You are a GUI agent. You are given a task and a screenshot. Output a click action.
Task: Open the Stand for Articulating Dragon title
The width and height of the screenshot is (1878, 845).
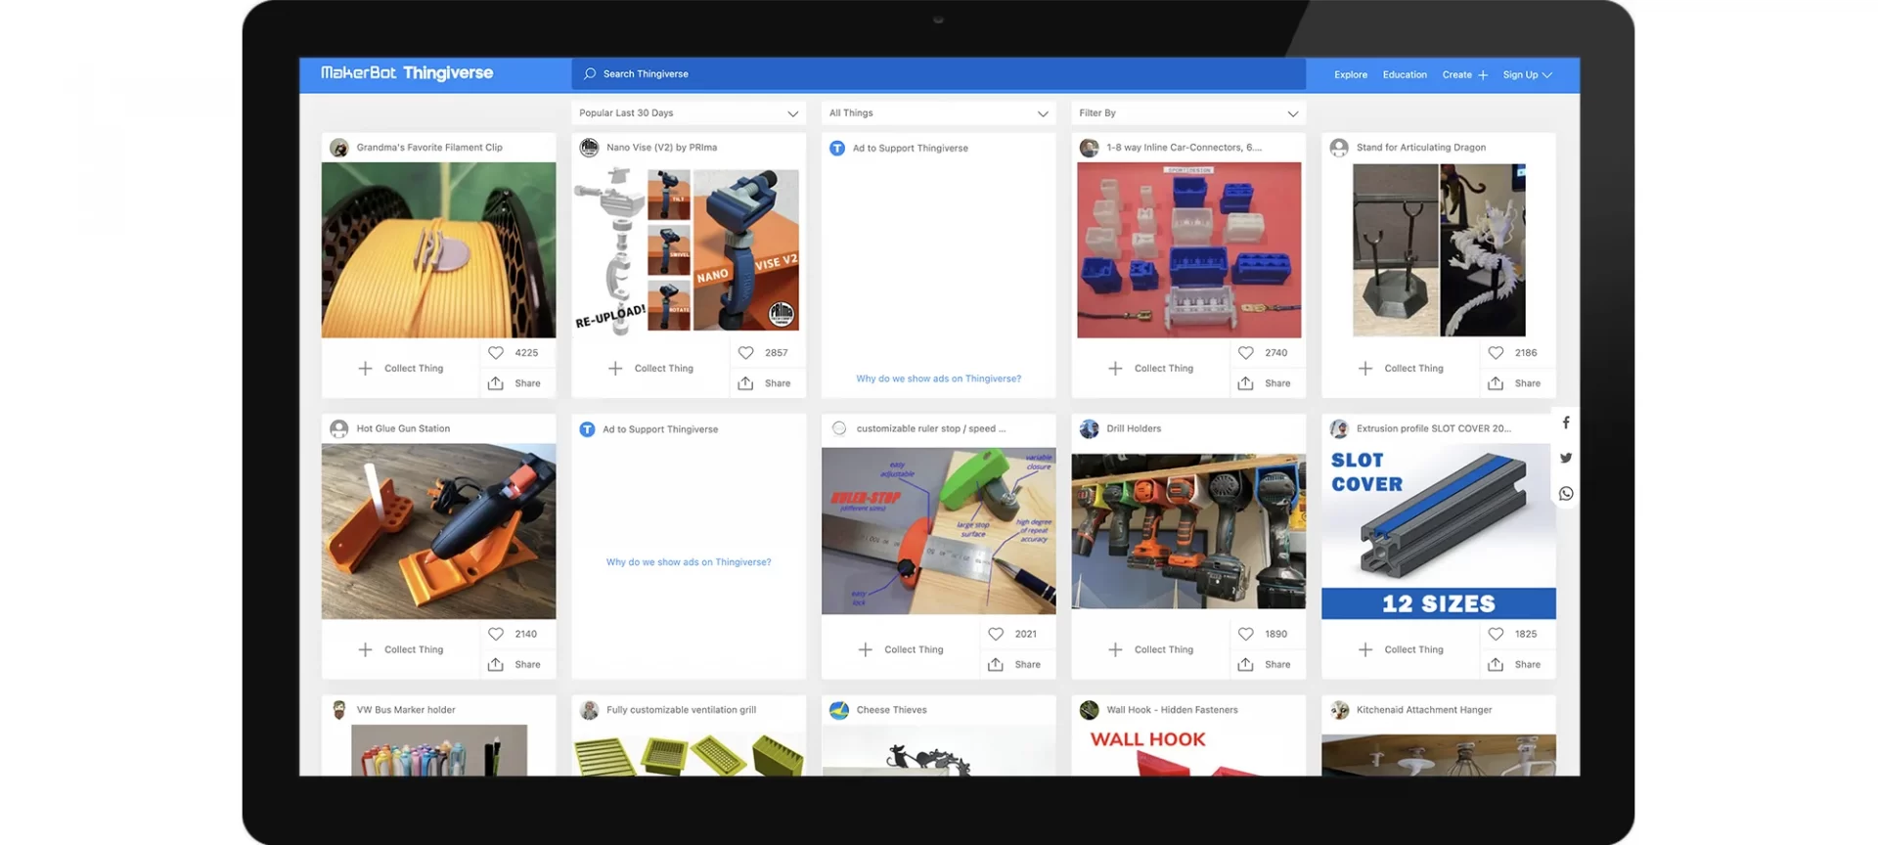(x=1421, y=148)
